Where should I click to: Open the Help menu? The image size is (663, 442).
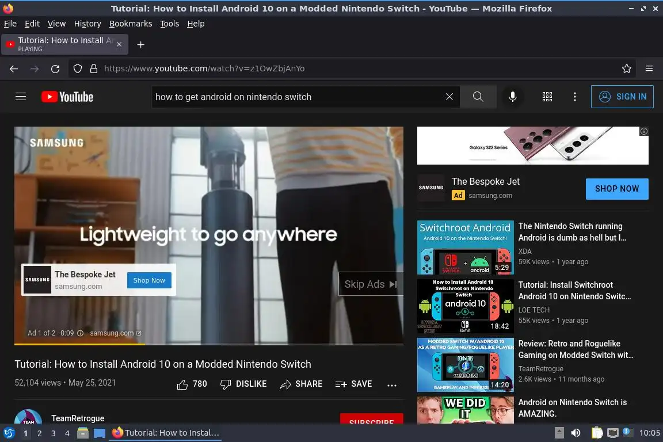point(196,24)
